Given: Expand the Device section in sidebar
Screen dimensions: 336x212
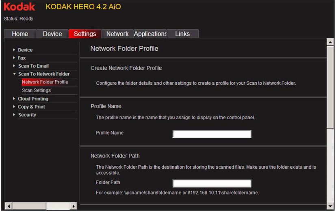Looking at the screenshot, I should coord(25,50).
